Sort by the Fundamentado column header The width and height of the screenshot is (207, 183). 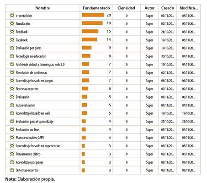click(x=96, y=8)
